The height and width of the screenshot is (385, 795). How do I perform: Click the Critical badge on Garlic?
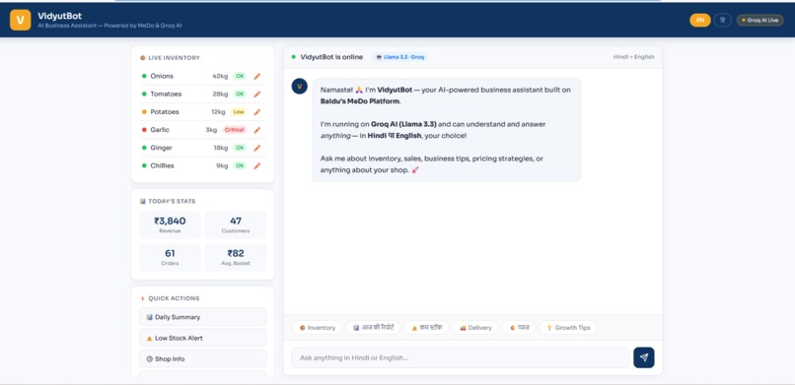[x=234, y=130]
